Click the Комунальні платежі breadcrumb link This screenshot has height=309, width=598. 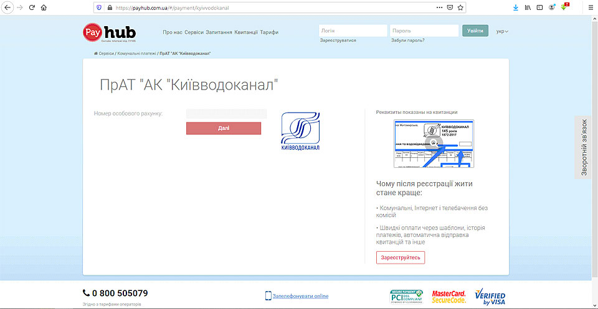point(136,53)
